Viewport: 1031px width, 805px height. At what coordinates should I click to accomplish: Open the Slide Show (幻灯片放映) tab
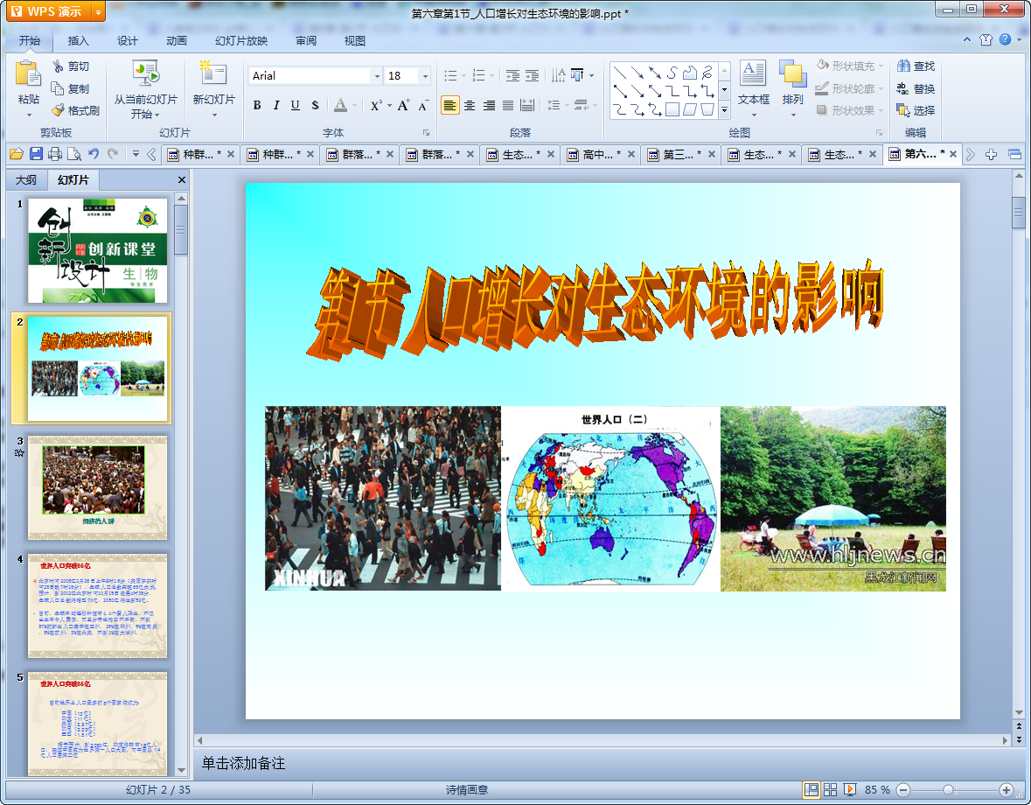coord(241,41)
